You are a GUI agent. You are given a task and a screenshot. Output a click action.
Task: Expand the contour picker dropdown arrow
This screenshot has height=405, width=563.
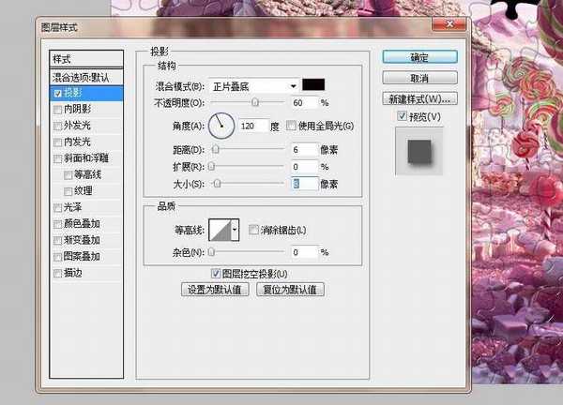[235, 230]
